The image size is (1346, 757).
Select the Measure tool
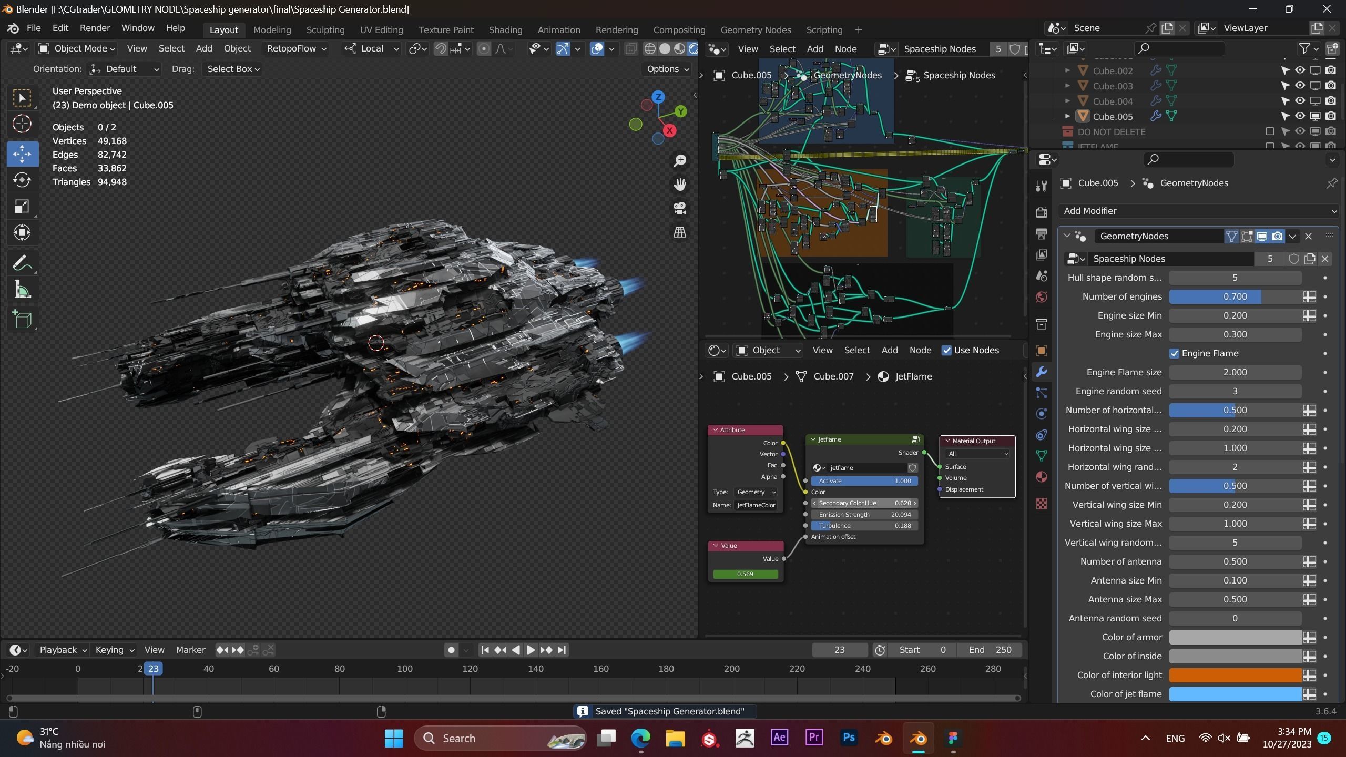[22, 289]
